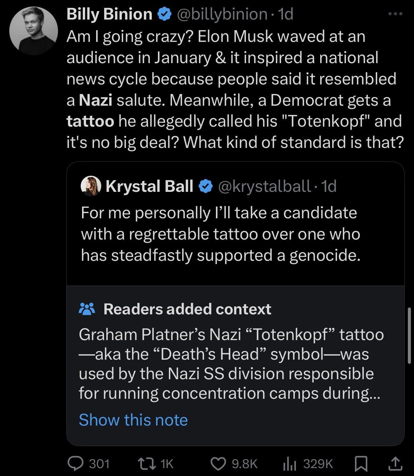Open the @billybinion handle link
The width and height of the screenshot is (414, 476).
click(x=222, y=14)
